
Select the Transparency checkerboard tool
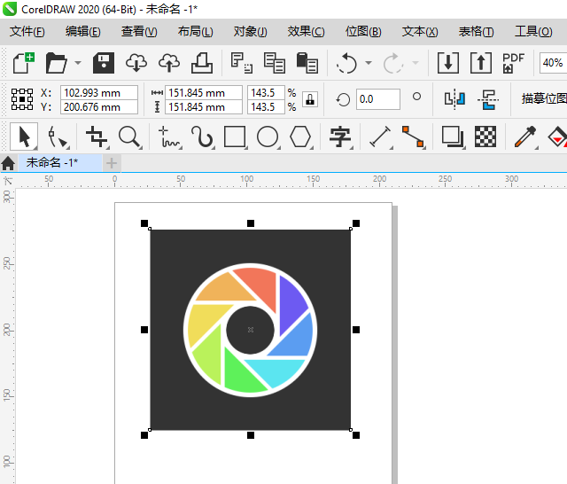click(485, 137)
